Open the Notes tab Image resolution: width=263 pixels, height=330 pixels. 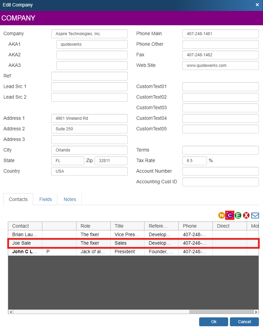tap(70, 199)
